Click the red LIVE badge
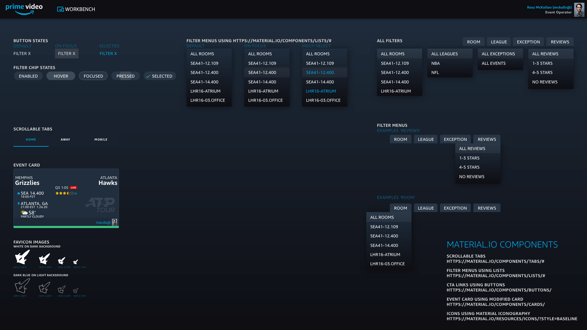Image resolution: width=587 pixels, height=330 pixels. pyautogui.click(x=73, y=188)
